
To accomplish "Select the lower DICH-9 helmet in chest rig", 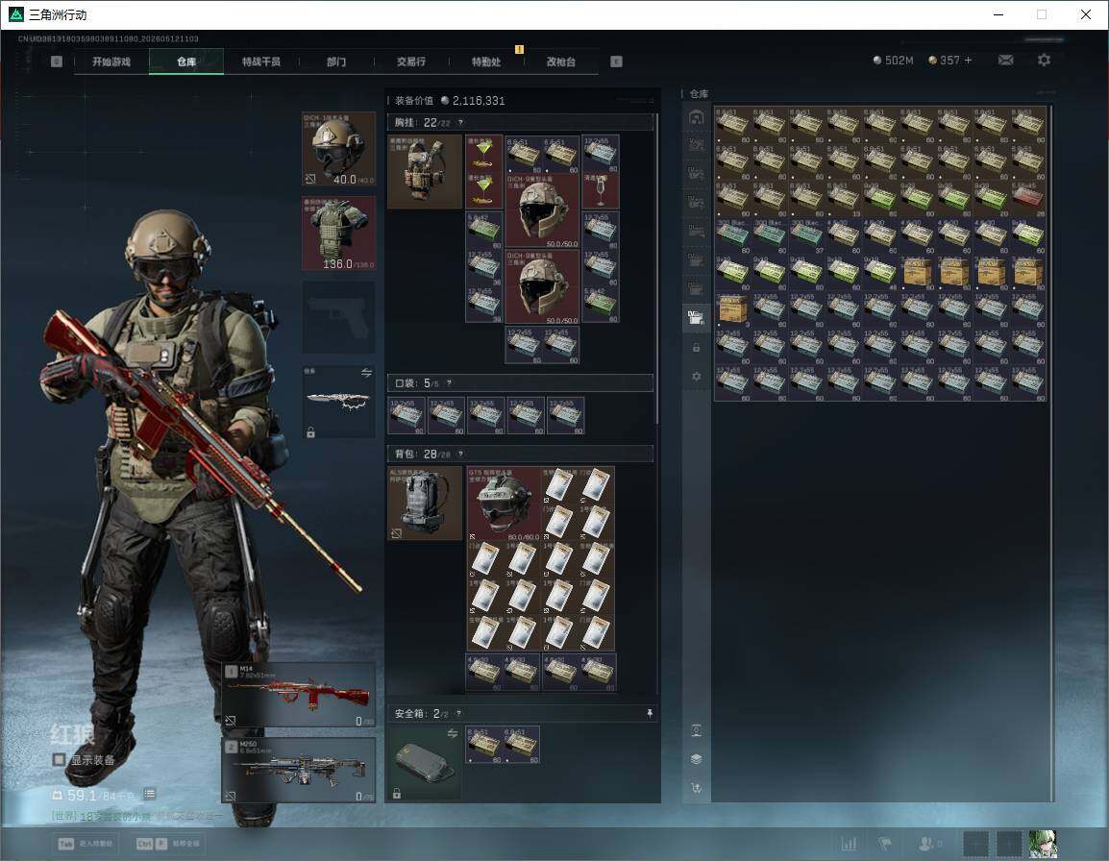I will tap(542, 286).
